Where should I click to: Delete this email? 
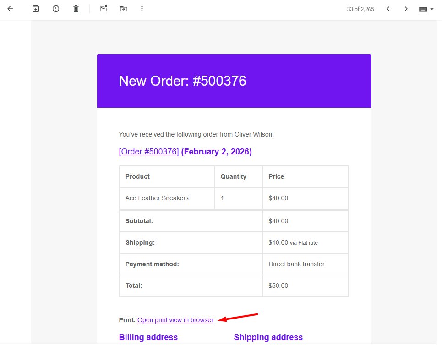coord(76,9)
